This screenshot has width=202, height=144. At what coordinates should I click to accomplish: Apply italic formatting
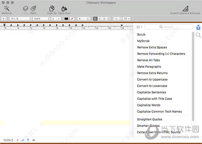click(x=84, y=19)
